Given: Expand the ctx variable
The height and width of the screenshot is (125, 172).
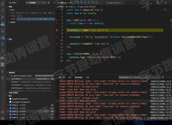Looking at the screenshot, I should [x=10, y=13].
